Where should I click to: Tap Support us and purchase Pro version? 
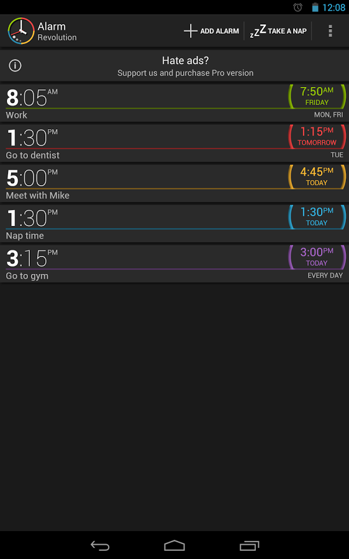tap(186, 73)
